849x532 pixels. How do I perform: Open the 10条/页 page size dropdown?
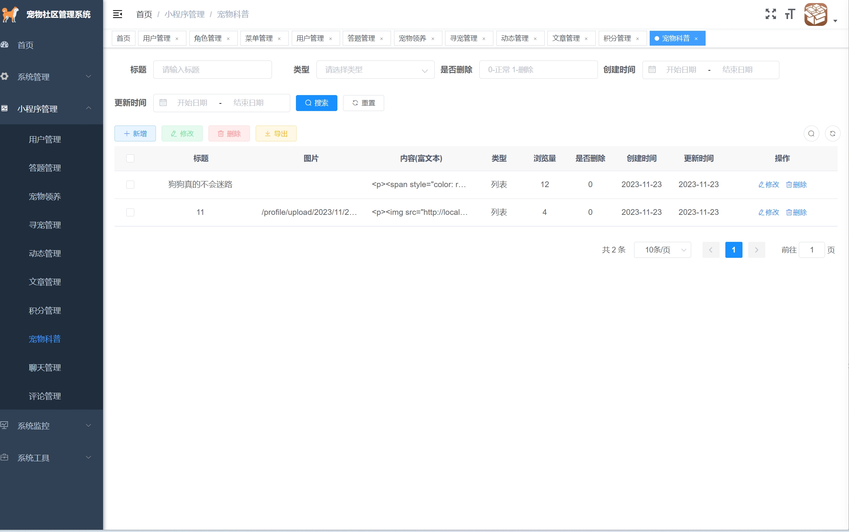662,250
